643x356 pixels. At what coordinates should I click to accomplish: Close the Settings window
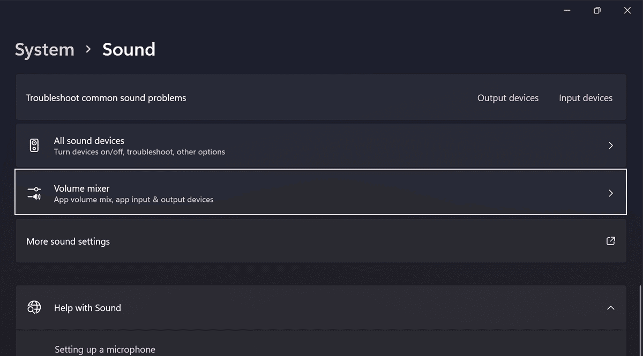pyautogui.click(x=627, y=11)
